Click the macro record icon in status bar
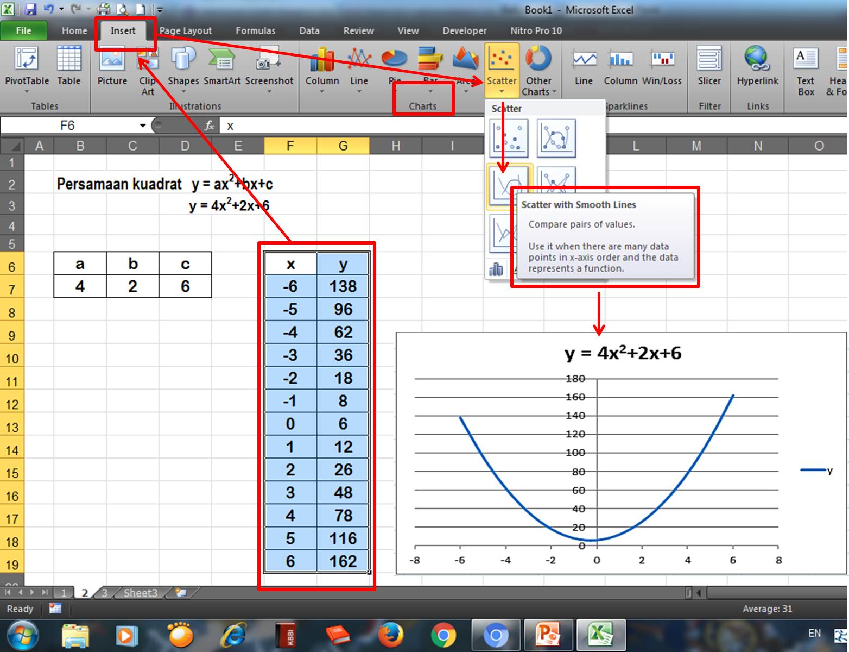 [55, 609]
